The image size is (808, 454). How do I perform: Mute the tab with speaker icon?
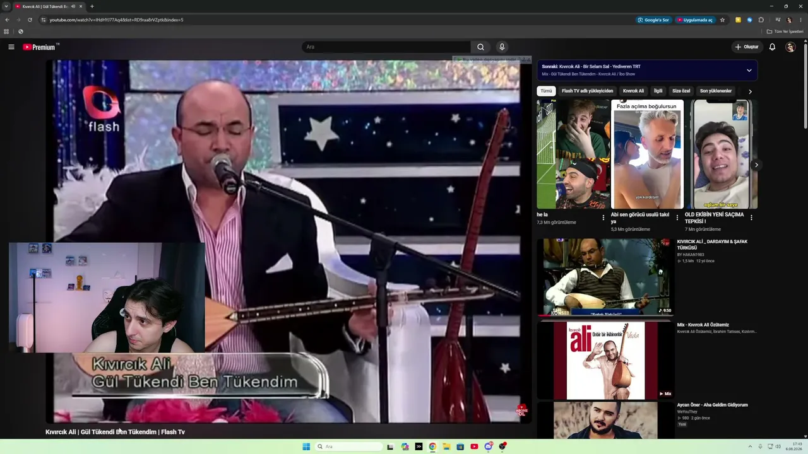pyautogui.click(x=73, y=6)
